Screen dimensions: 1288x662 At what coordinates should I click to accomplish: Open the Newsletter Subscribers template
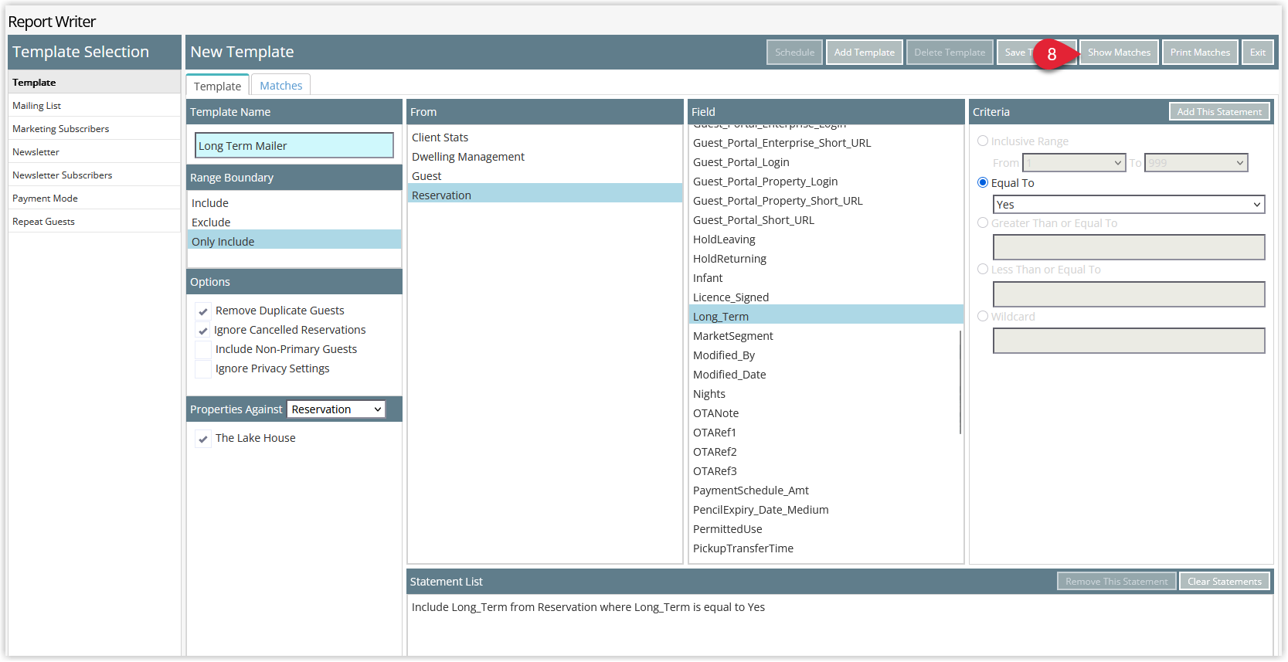94,175
